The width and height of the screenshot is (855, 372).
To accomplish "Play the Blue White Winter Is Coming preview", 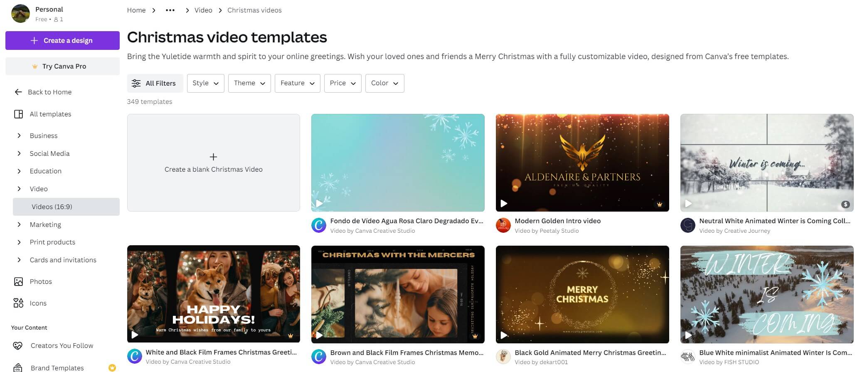I will pos(688,335).
